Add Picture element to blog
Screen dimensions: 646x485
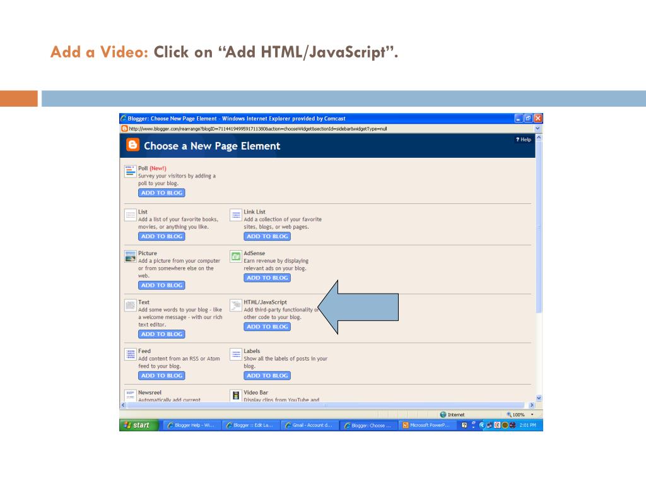pyautogui.click(x=161, y=285)
